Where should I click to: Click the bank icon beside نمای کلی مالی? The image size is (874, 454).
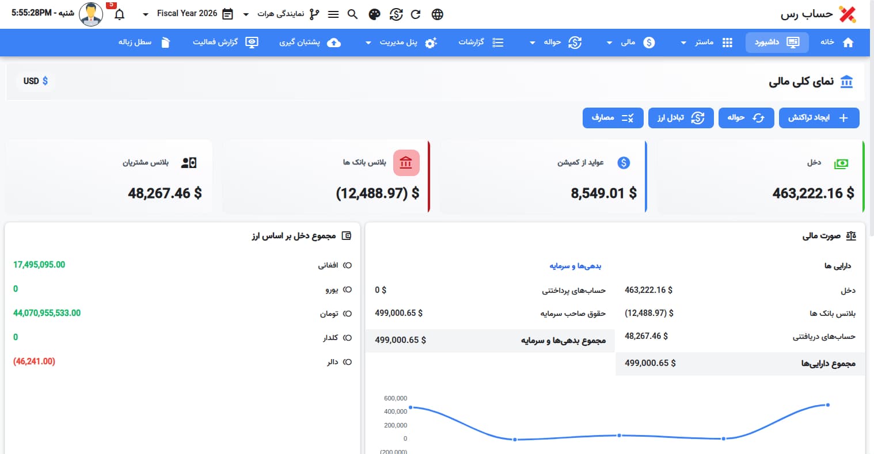click(x=846, y=82)
